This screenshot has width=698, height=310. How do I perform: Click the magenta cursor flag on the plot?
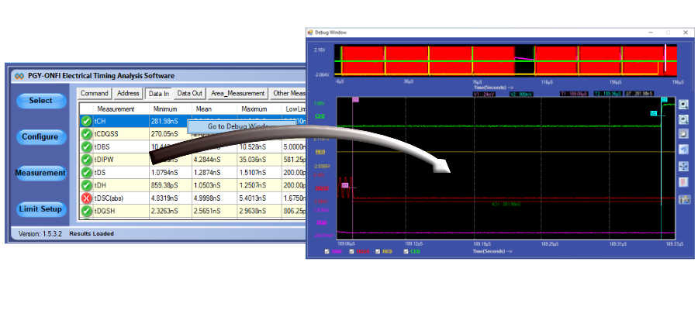[354, 100]
